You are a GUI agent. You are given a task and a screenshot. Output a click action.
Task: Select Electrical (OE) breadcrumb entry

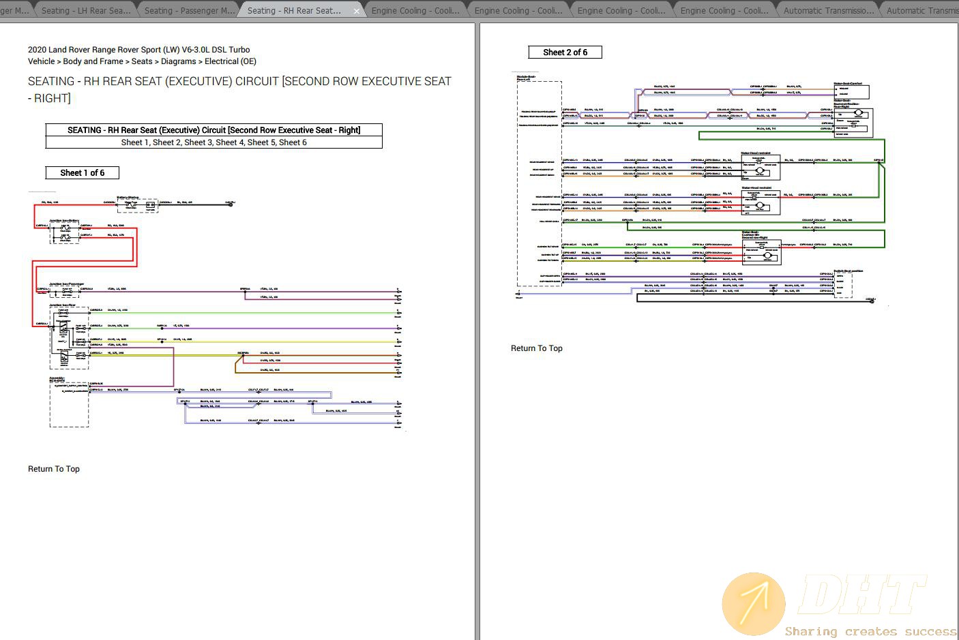pos(231,61)
